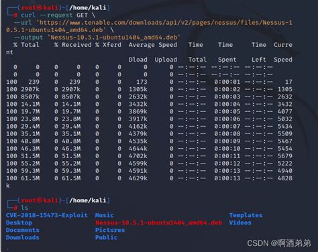Select the Public folder entry

tap(106, 237)
